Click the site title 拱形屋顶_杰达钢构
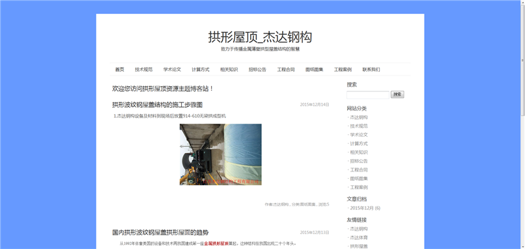This screenshot has width=525, height=249. coord(260,37)
